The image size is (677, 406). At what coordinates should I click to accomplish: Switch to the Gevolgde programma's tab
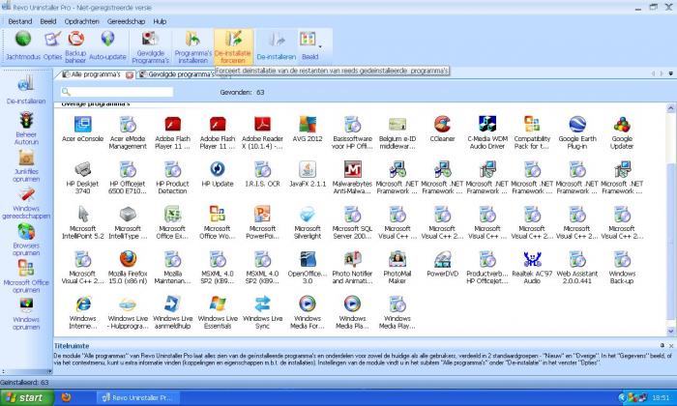(x=174, y=74)
